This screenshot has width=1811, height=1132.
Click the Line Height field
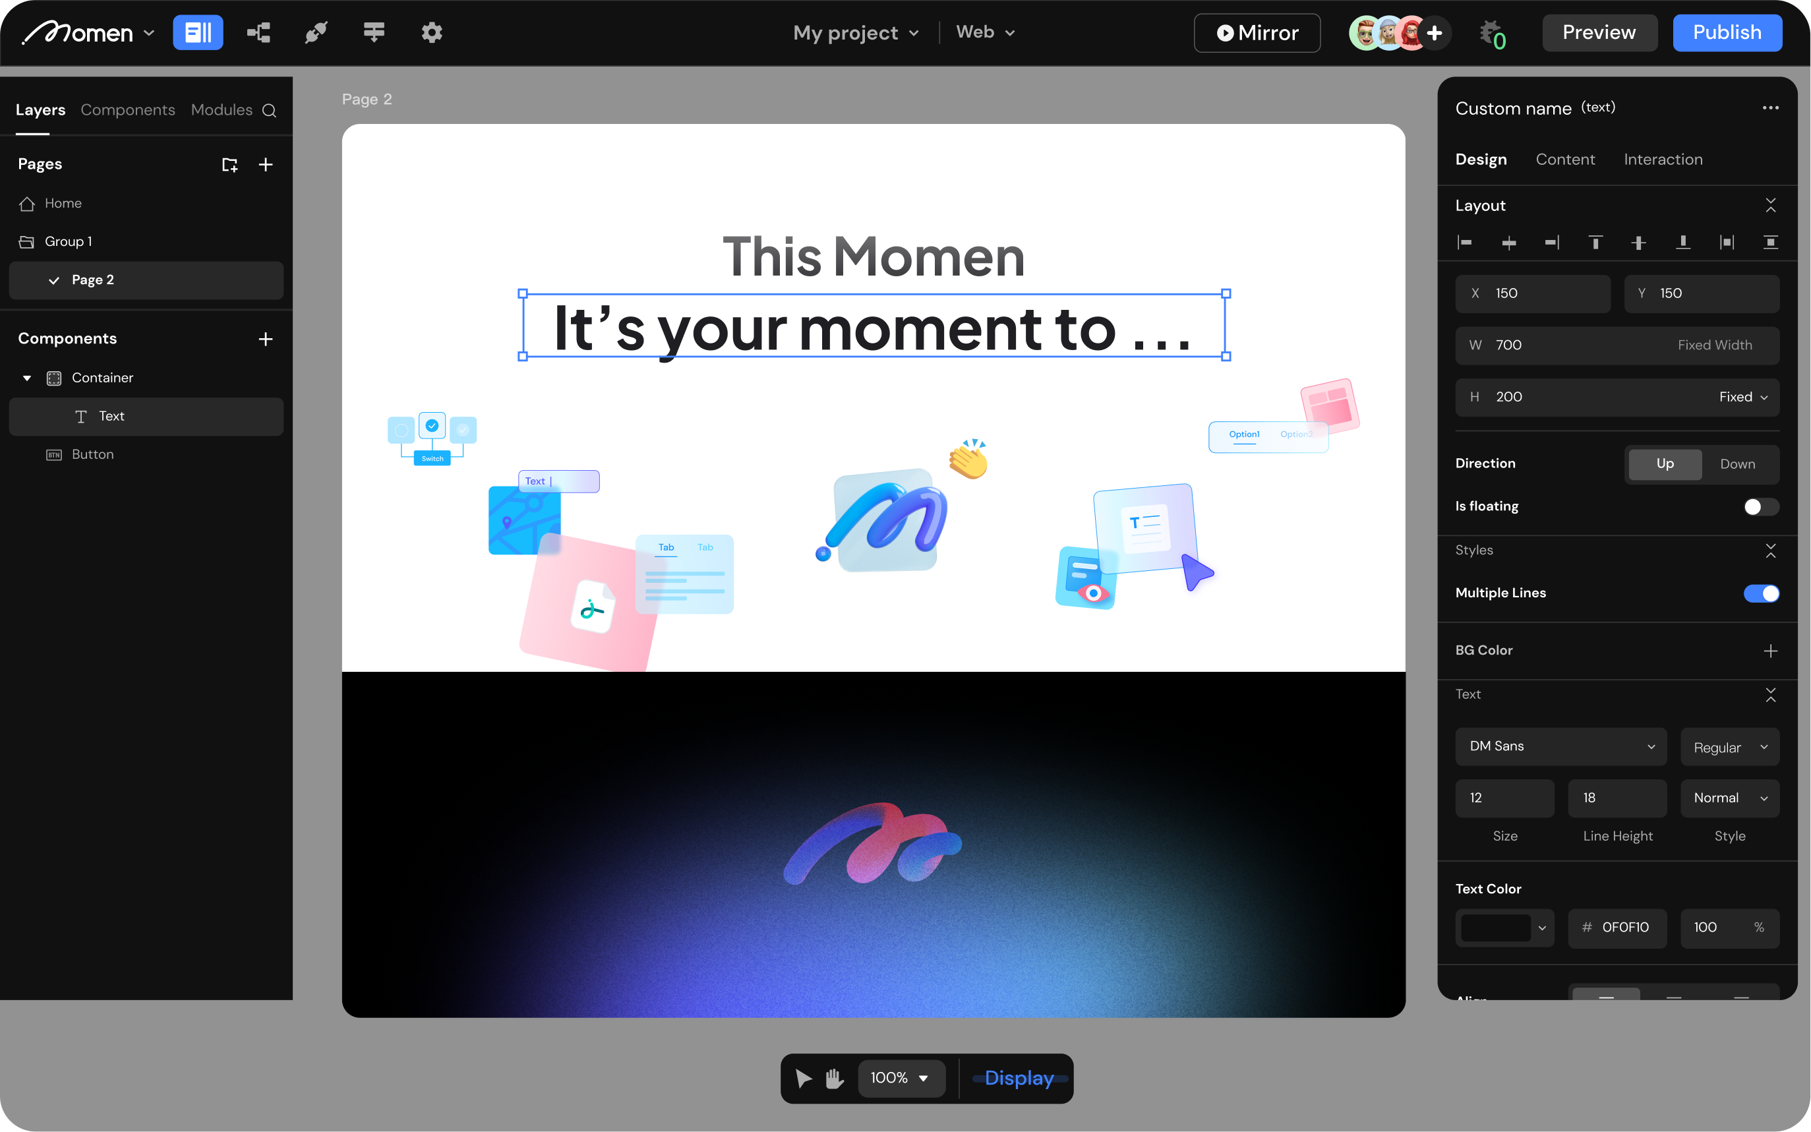coord(1617,798)
